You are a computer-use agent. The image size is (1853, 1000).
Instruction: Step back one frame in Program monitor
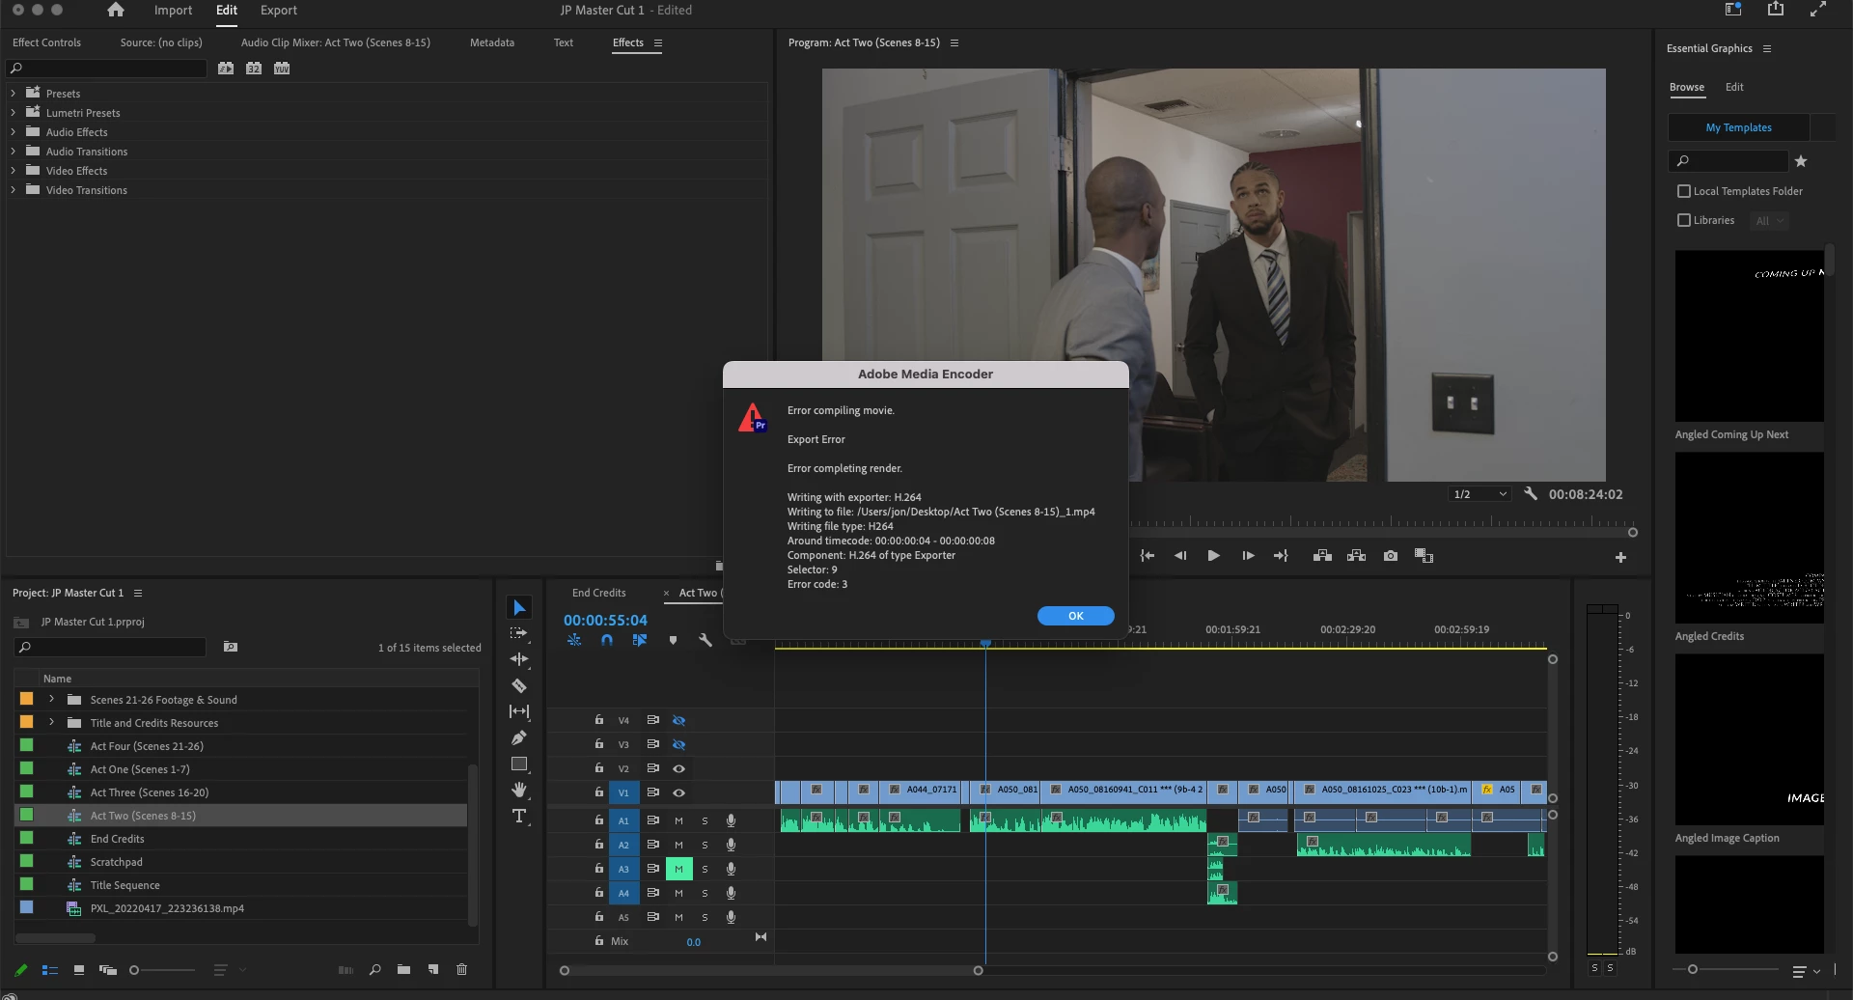[1180, 556]
